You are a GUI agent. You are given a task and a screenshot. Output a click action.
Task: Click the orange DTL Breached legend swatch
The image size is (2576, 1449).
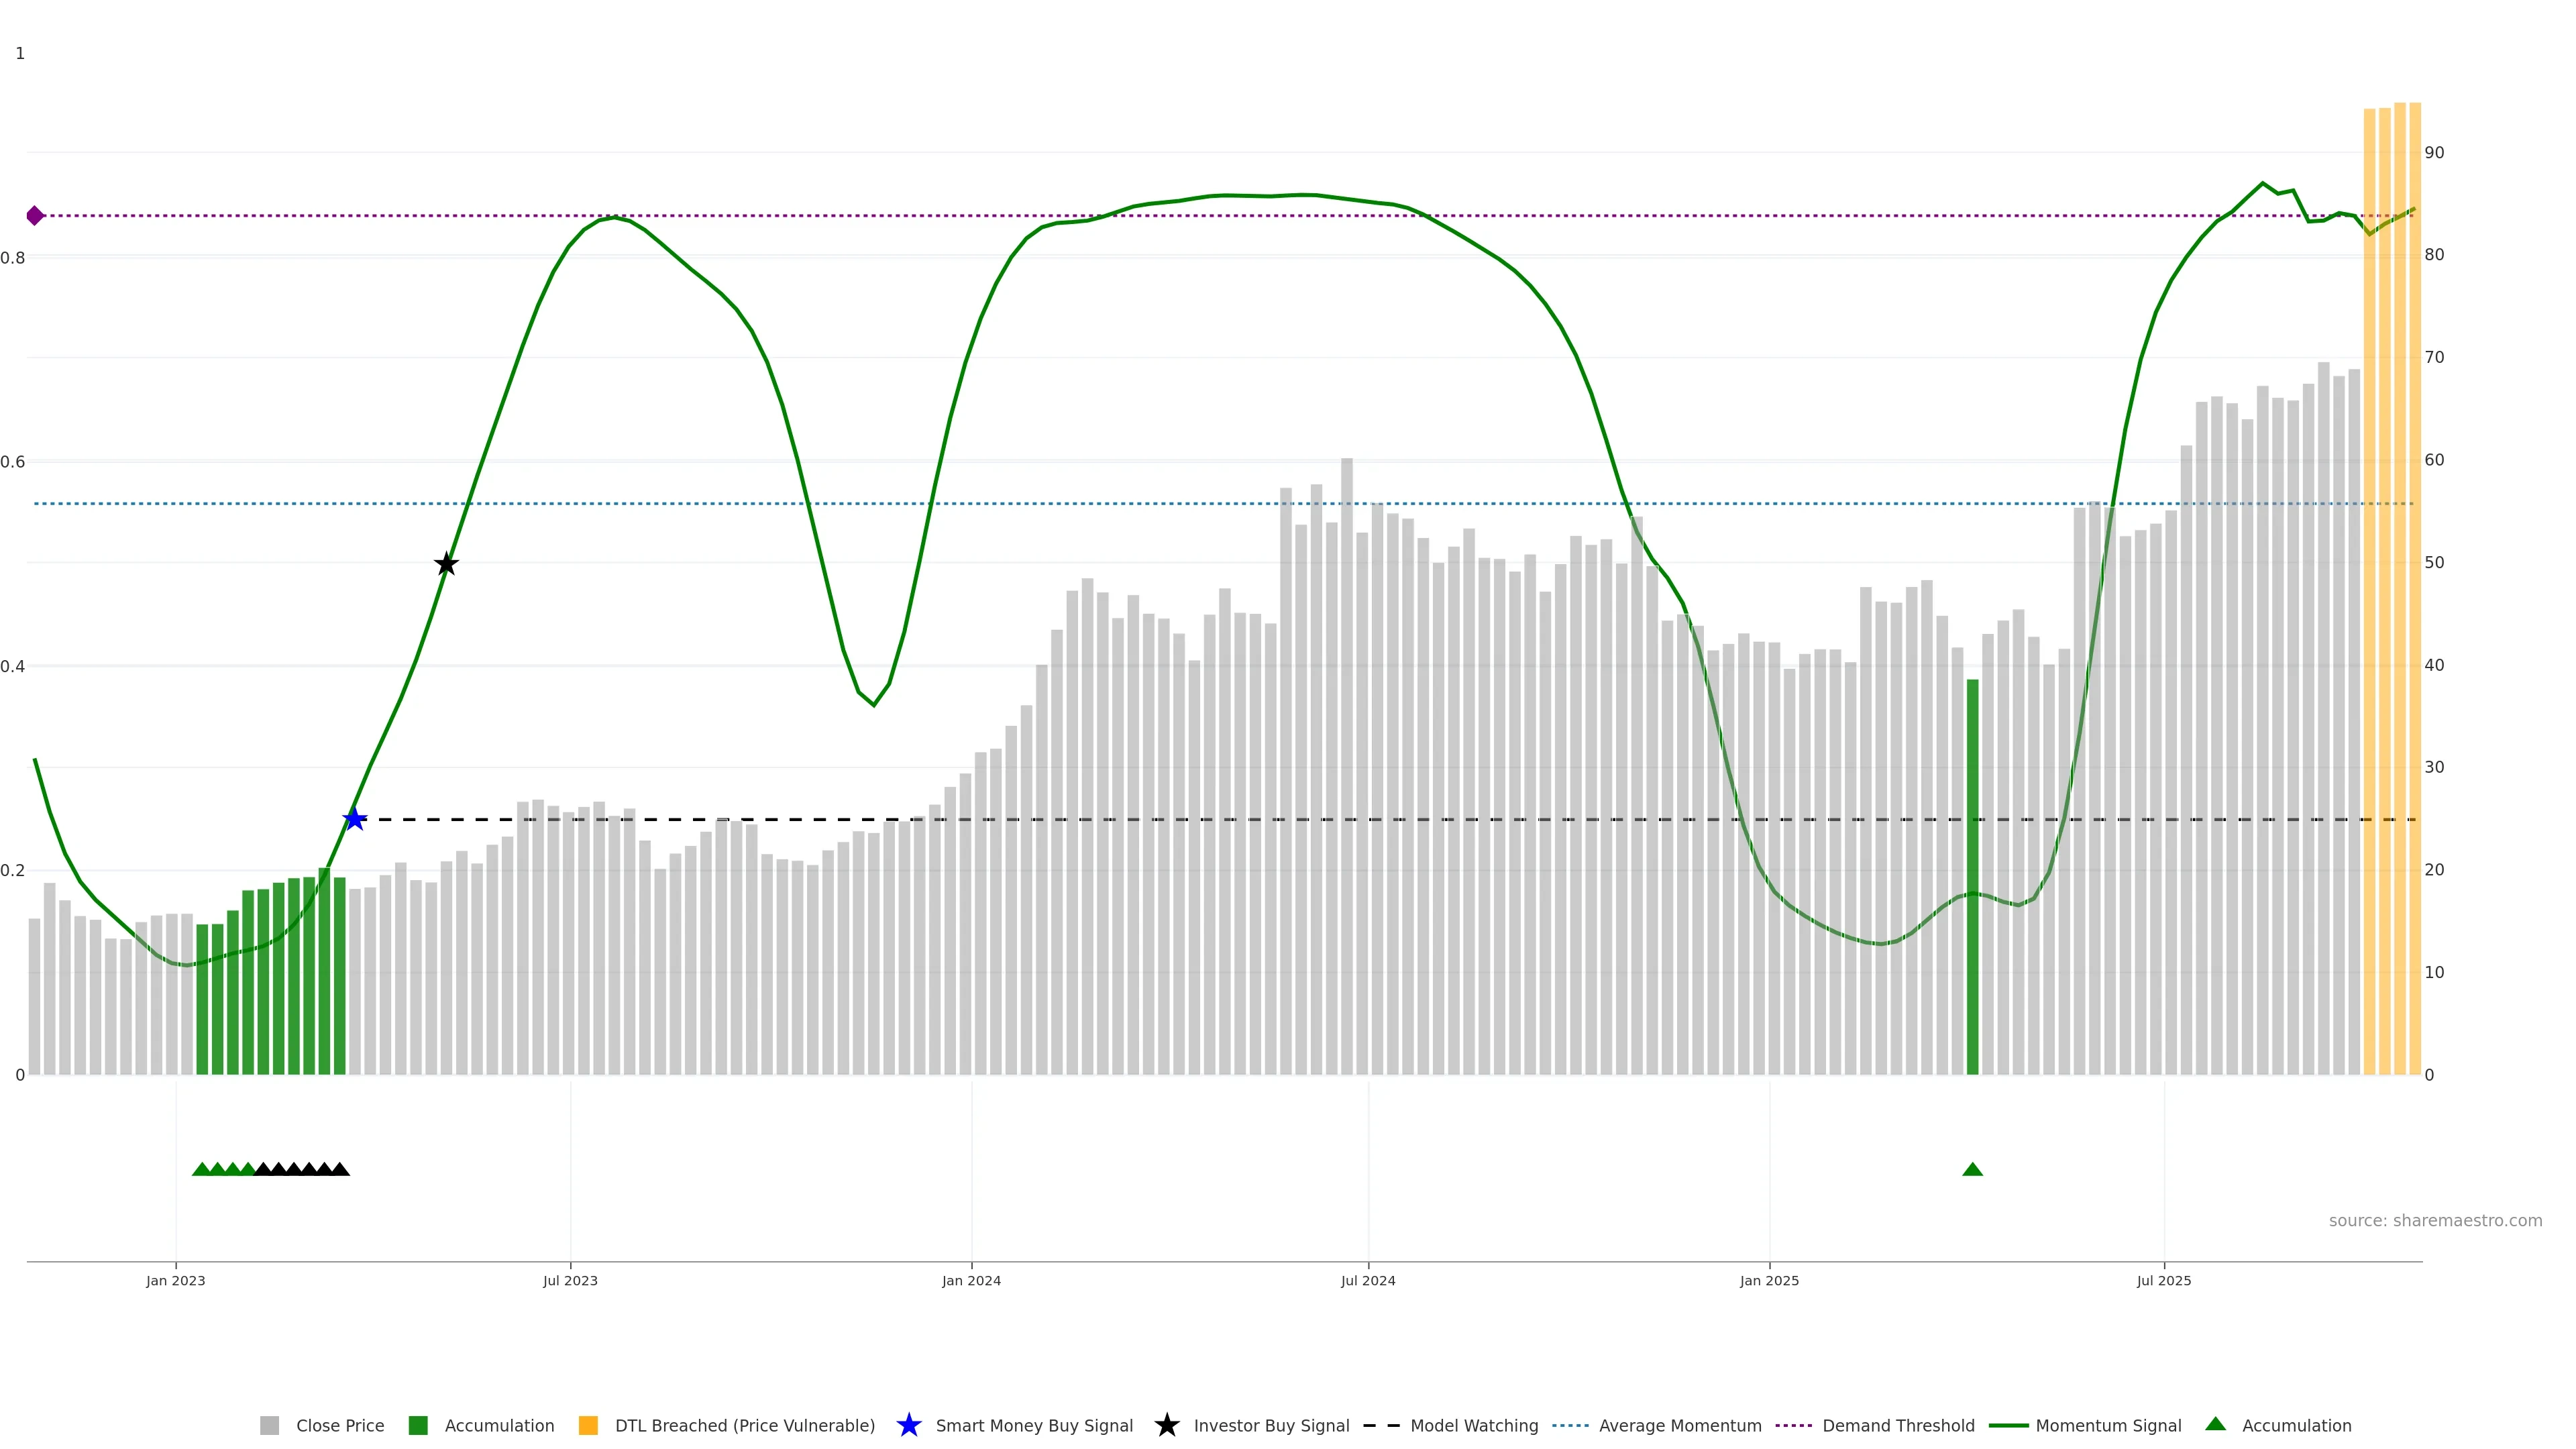(x=588, y=1425)
